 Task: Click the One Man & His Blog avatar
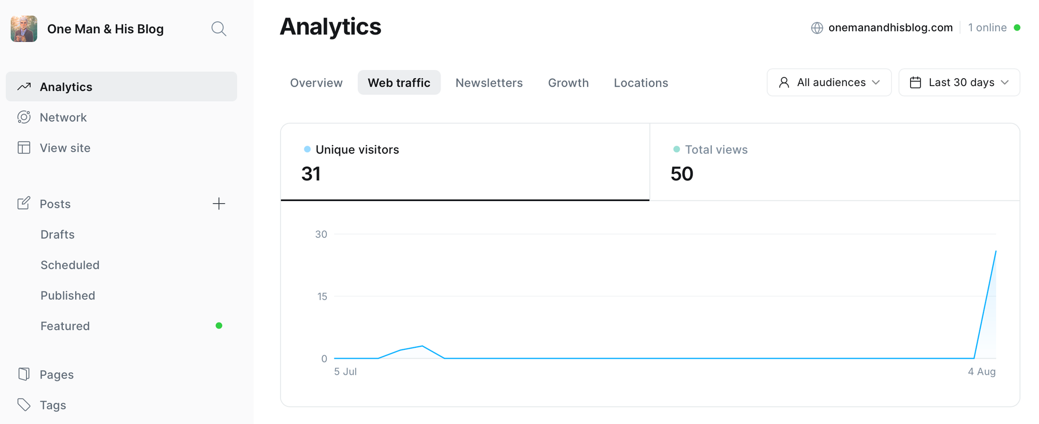[24, 29]
